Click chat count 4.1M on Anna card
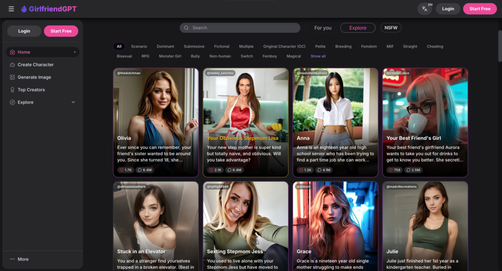Viewport: 502px width, 271px height. click(x=324, y=170)
